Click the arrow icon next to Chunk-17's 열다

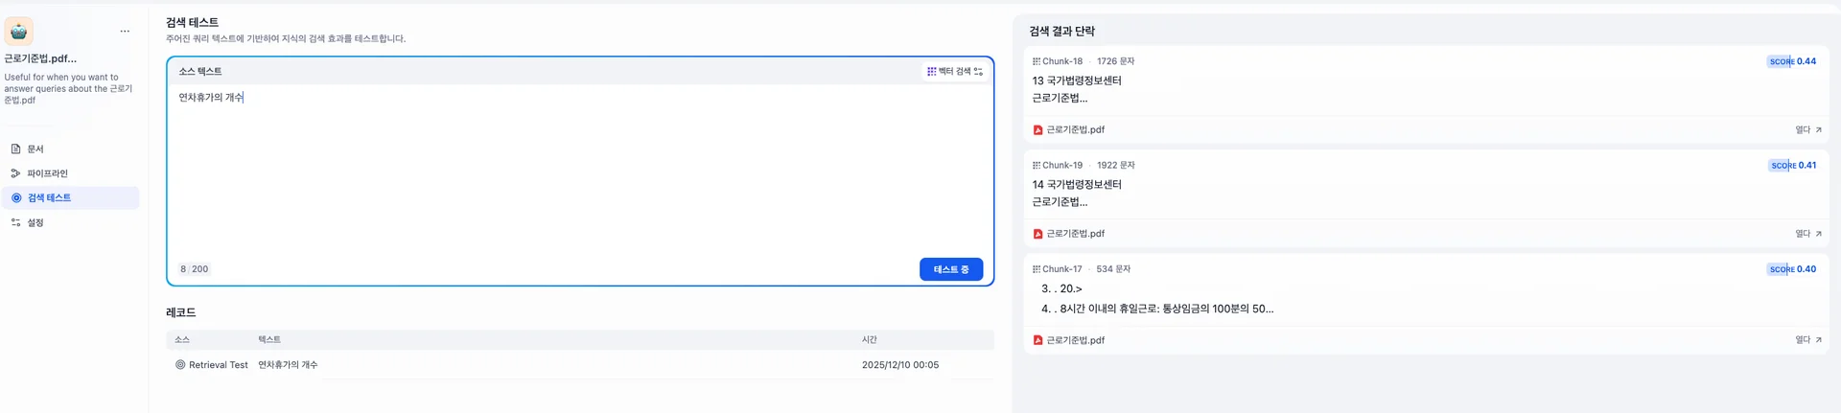pos(1818,340)
